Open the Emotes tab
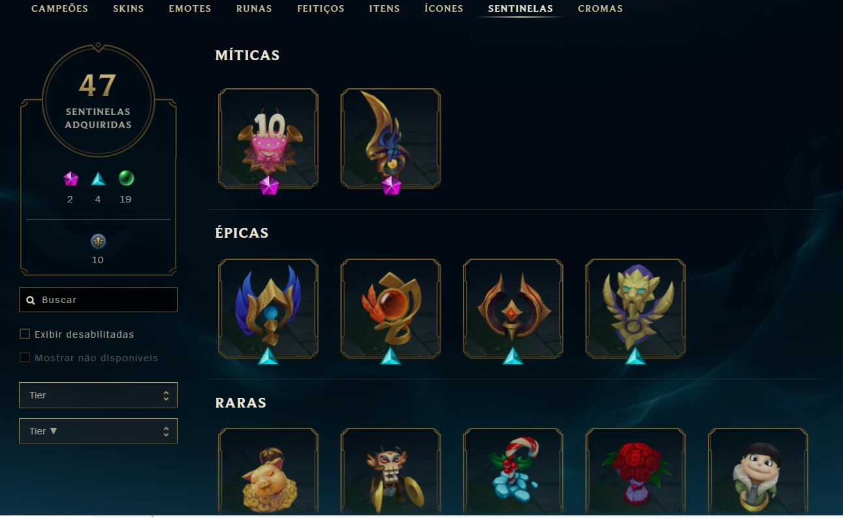This screenshot has height=518, width=843. 190,8
